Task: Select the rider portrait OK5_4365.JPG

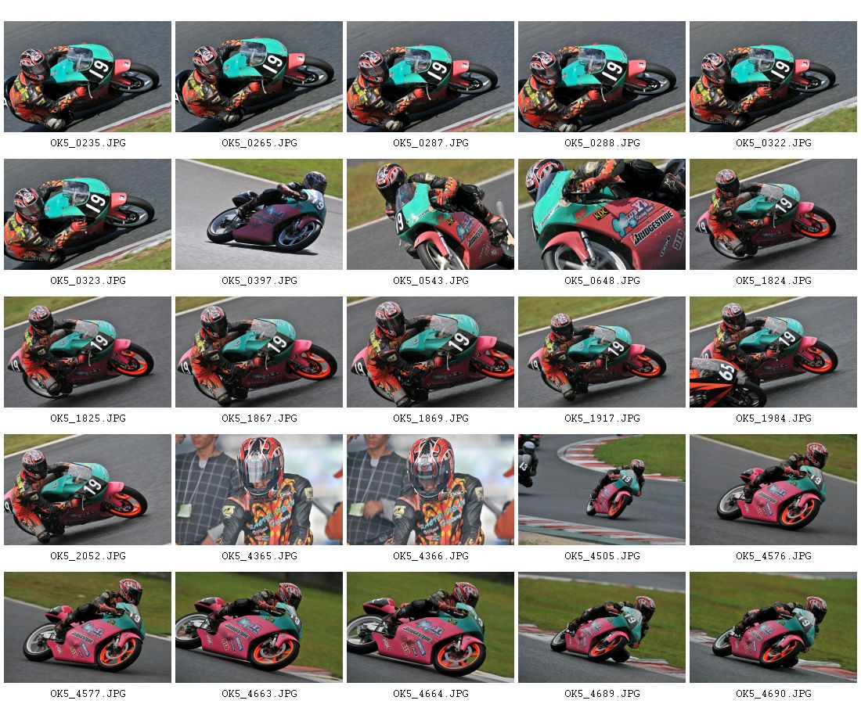Action: [258, 490]
